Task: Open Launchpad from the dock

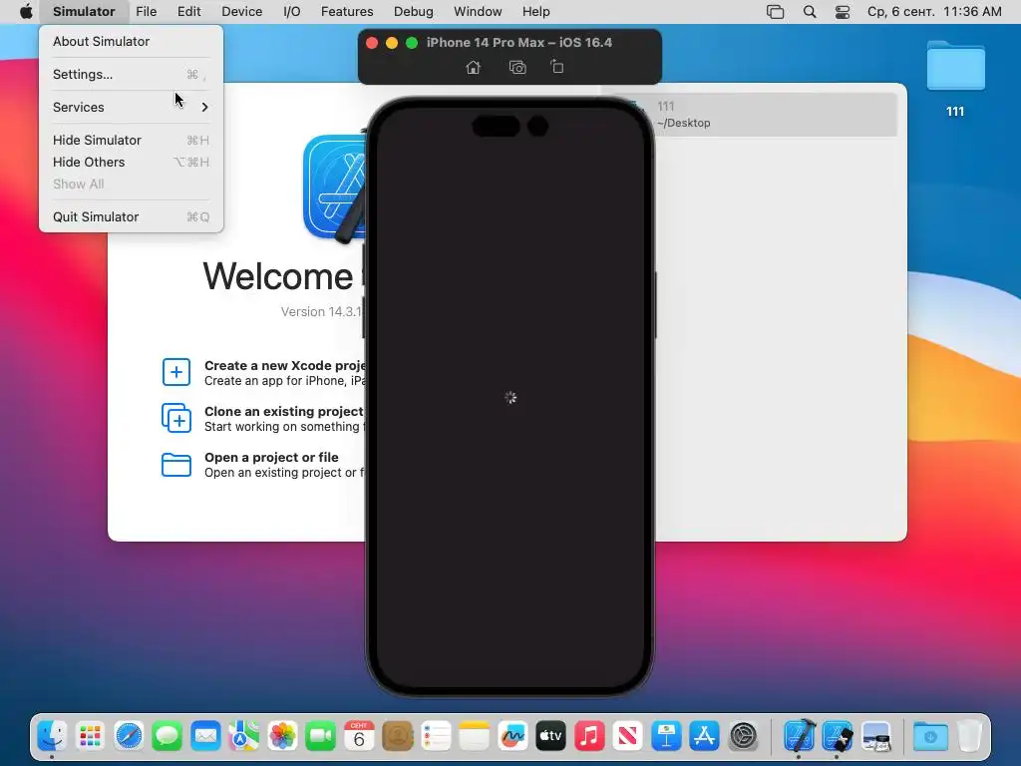Action: click(91, 737)
